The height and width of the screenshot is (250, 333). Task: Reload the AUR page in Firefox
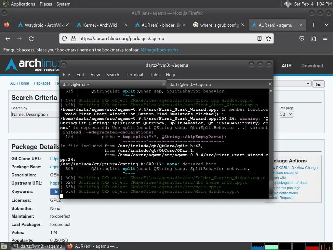[31, 39]
